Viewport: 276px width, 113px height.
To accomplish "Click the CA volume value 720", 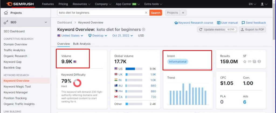I will pyautogui.click(x=153, y=97).
